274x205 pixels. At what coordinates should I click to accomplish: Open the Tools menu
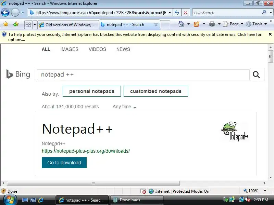point(256,24)
